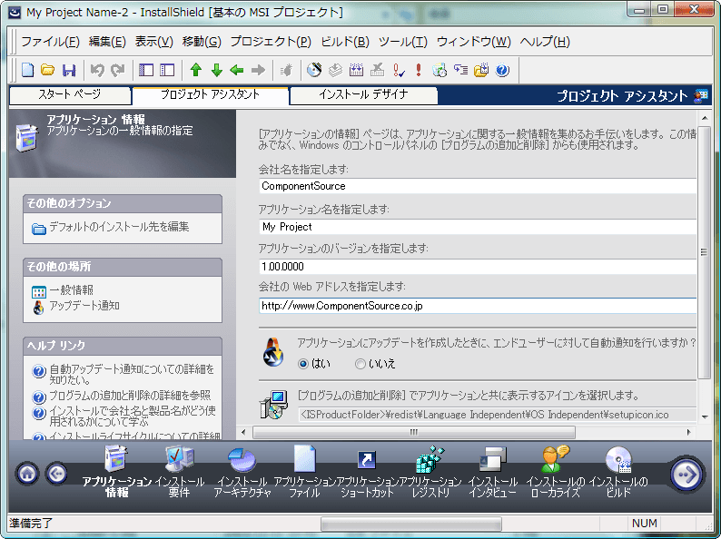Click the Save floppy disk icon

click(x=69, y=70)
